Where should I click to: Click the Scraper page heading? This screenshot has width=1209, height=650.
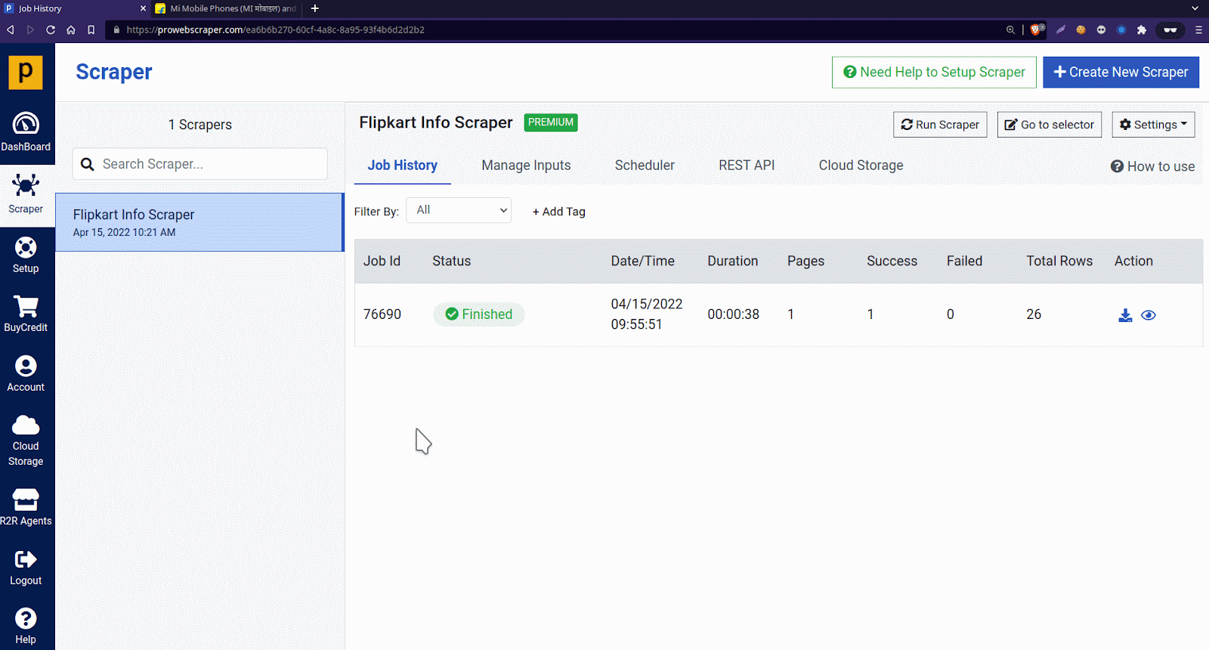[x=114, y=72]
